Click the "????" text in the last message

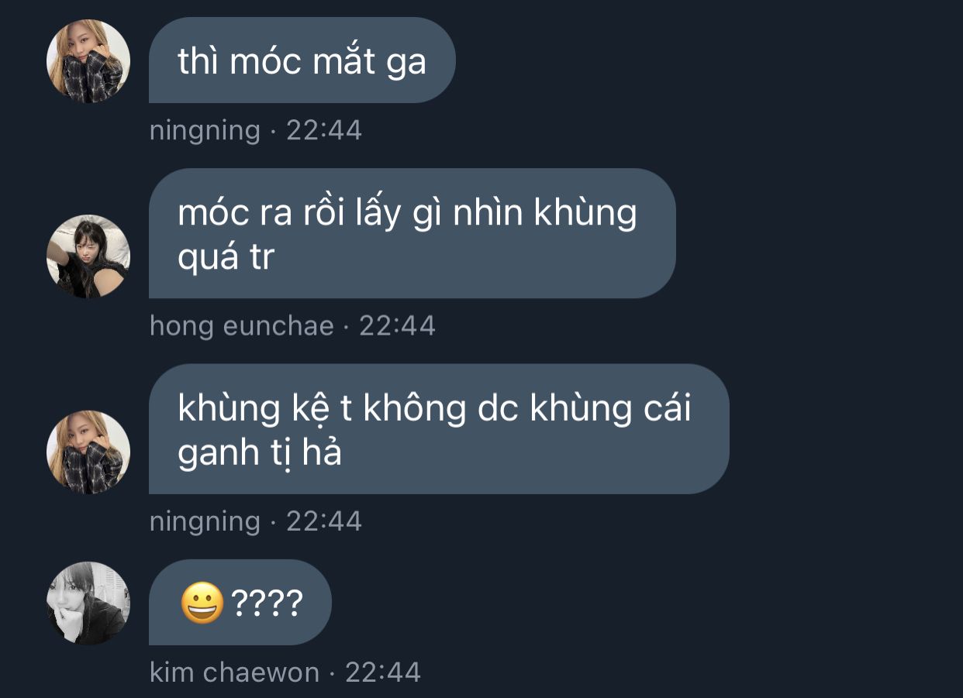[x=267, y=603]
